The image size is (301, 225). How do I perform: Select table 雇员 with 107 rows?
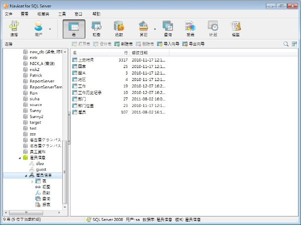82,112
